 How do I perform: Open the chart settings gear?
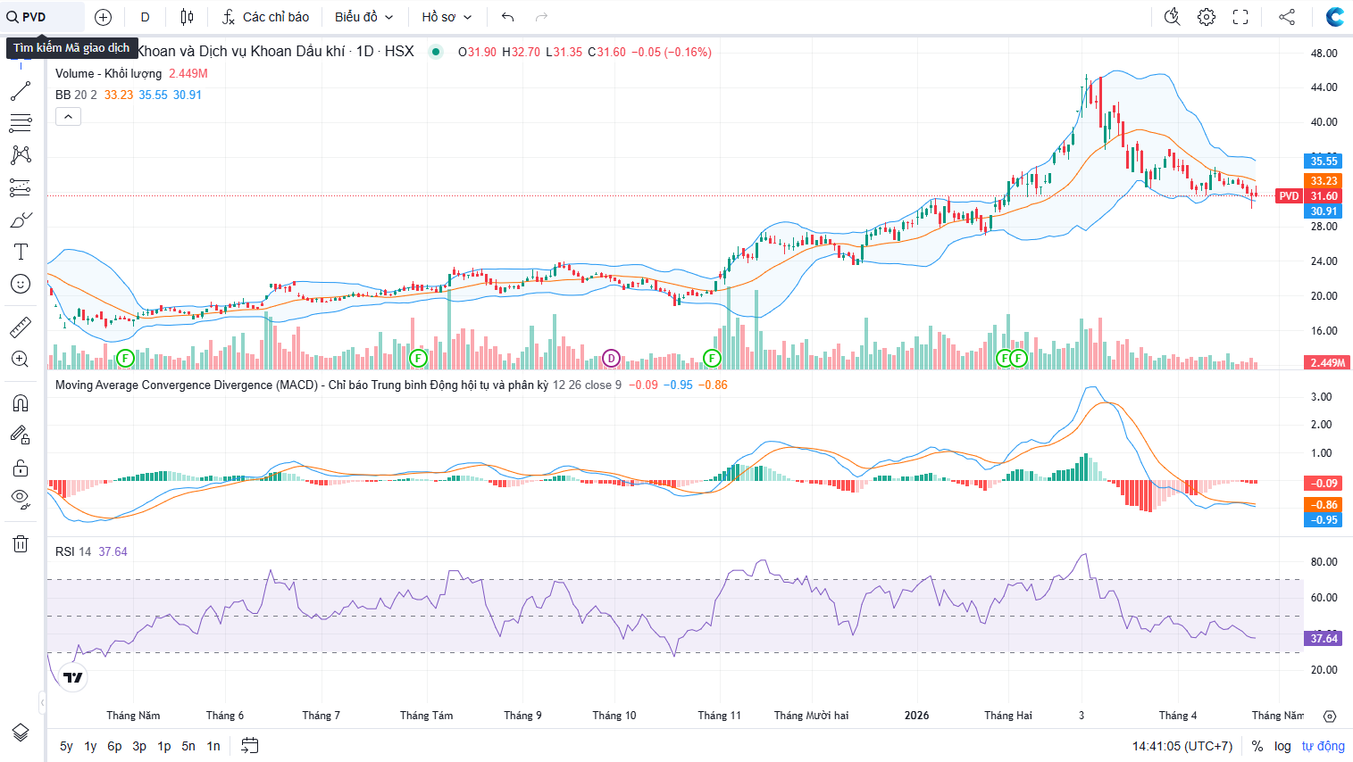tap(1207, 17)
